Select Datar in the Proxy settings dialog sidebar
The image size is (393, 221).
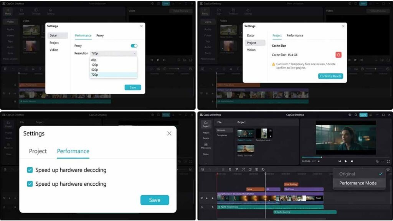(58, 36)
